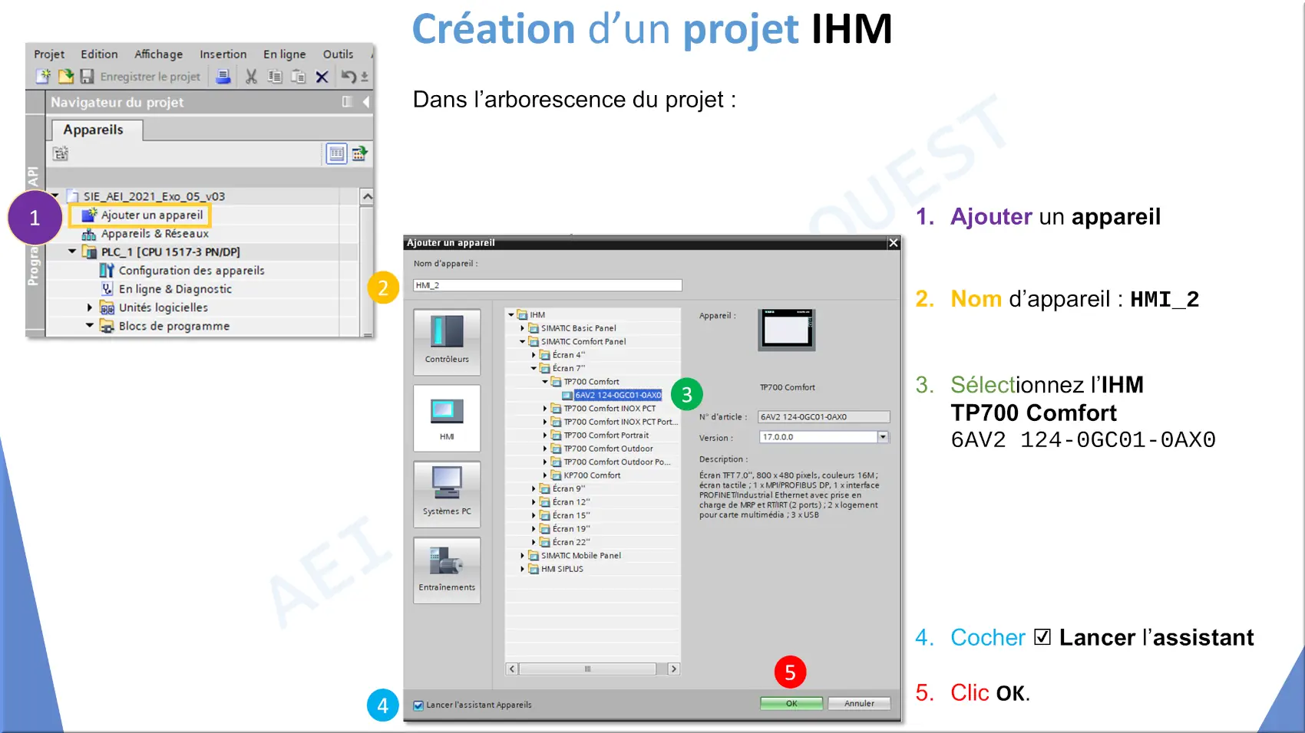The height and width of the screenshot is (733, 1305).
Task: Expand SIMATIC Basic Panel folder arrow
Action: 523,328
